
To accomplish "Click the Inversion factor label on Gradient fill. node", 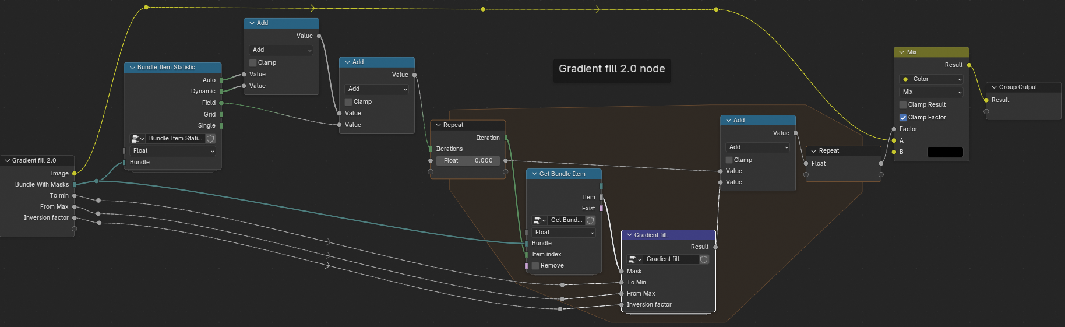I will pos(649,304).
